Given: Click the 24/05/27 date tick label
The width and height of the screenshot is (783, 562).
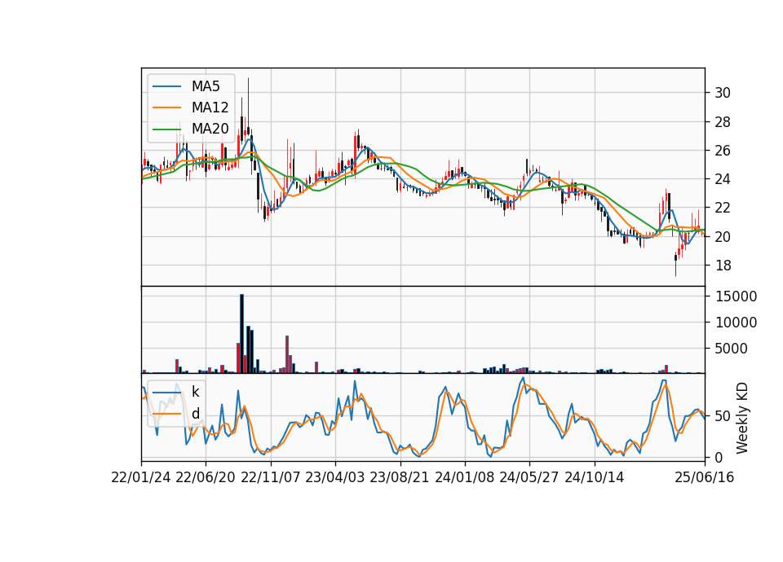Looking at the screenshot, I should pos(529,478).
